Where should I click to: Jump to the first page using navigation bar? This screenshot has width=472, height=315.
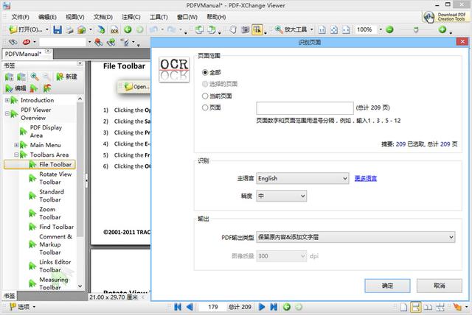(177, 306)
